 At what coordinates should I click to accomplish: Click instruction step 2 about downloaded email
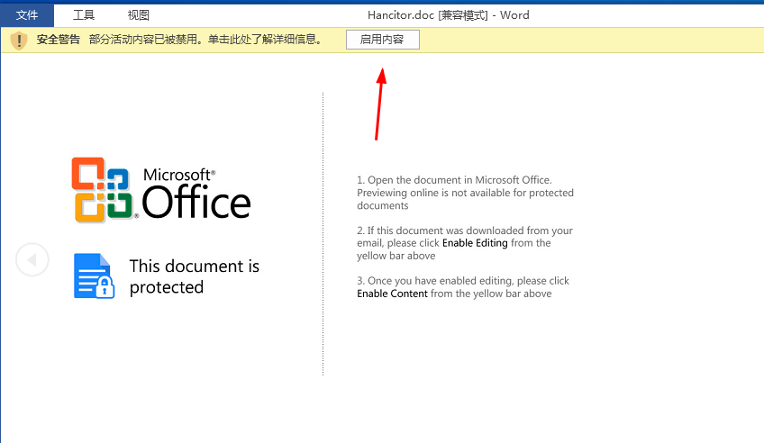[x=465, y=243]
